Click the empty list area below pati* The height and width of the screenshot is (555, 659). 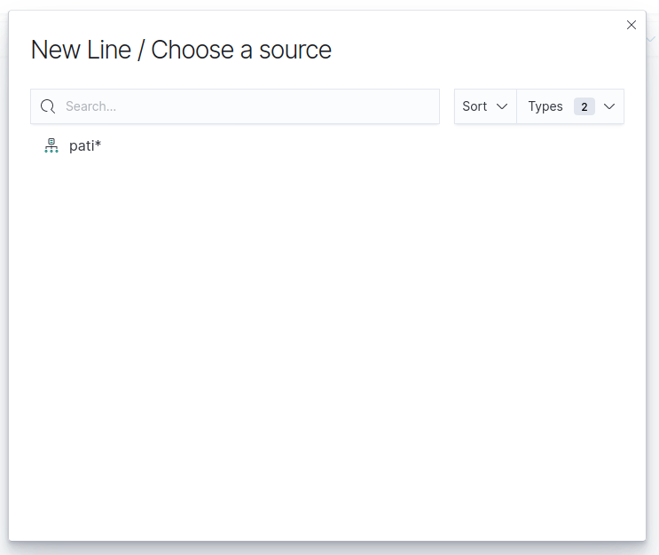point(327,336)
